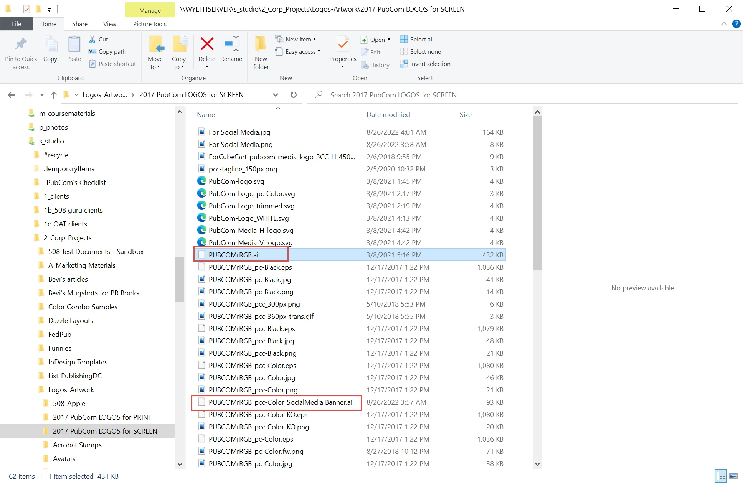Image resolution: width=743 pixels, height=483 pixels.
Task: Open address bar previous locations dropdown
Action: (x=276, y=95)
